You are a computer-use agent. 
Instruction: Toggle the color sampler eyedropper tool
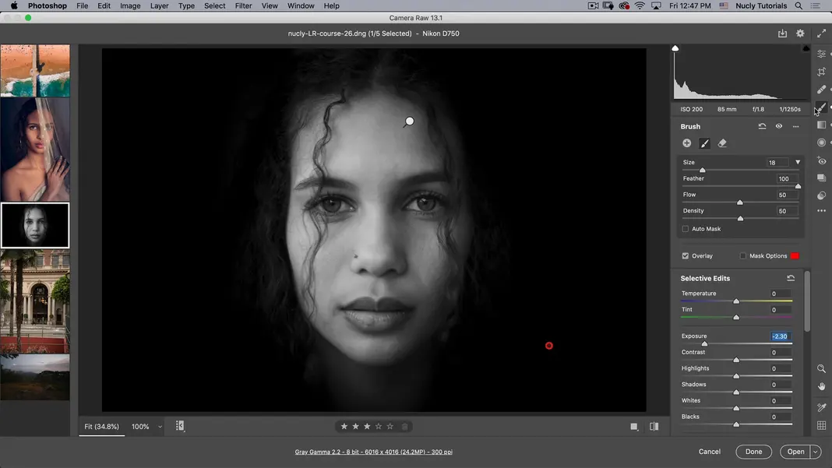(821, 407)
